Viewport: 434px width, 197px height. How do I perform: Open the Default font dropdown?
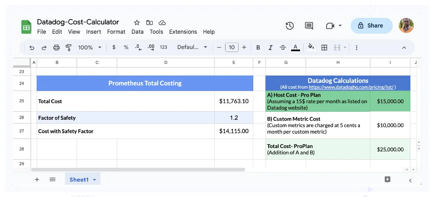192,47
